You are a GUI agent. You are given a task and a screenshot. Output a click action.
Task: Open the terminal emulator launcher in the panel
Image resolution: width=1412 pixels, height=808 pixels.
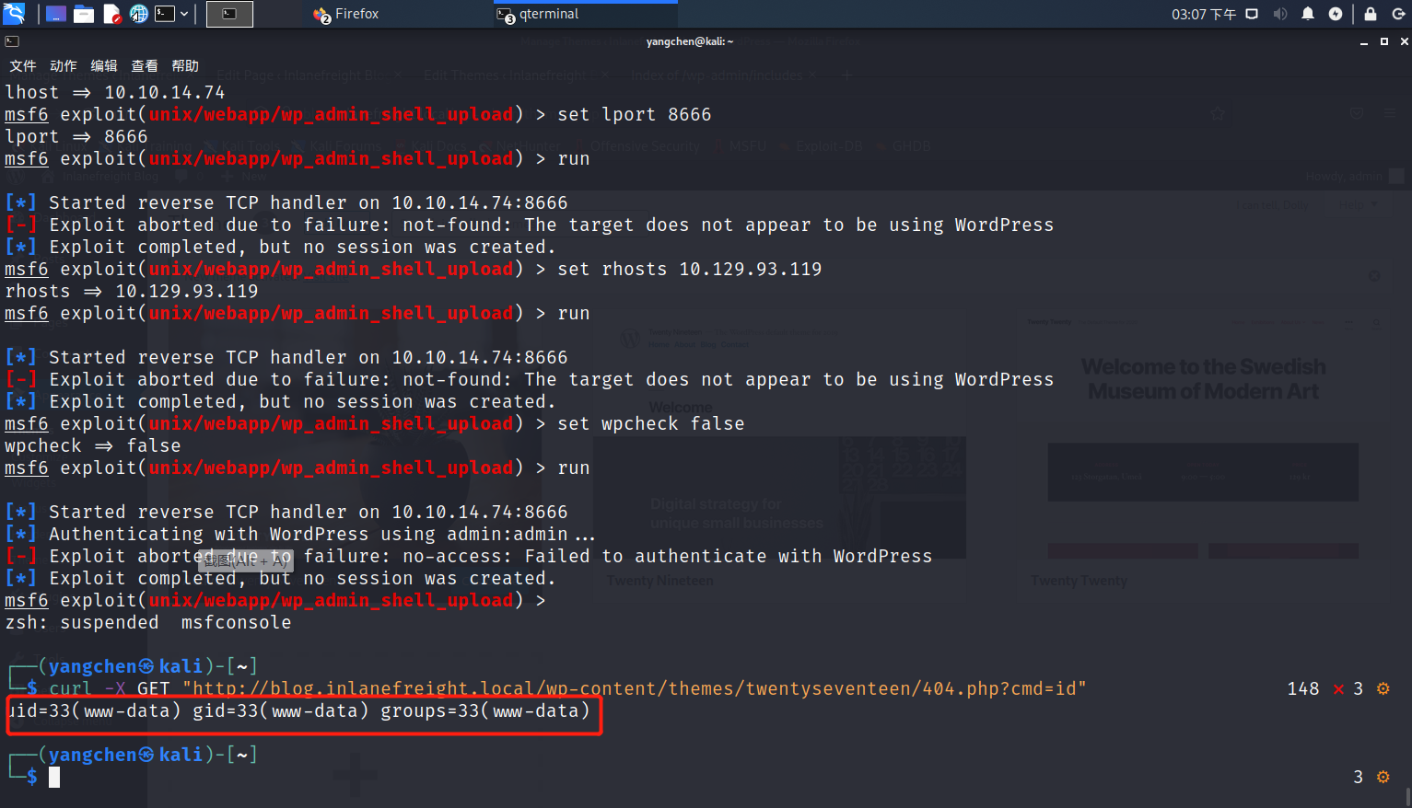[x=165, y=14]
